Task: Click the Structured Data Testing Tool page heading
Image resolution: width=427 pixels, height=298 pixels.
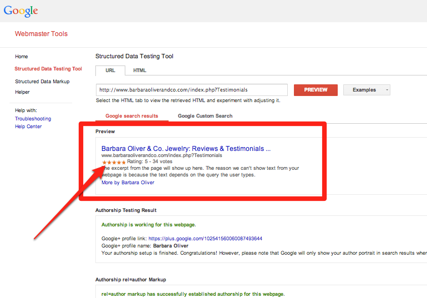Action: click(134, 56)
